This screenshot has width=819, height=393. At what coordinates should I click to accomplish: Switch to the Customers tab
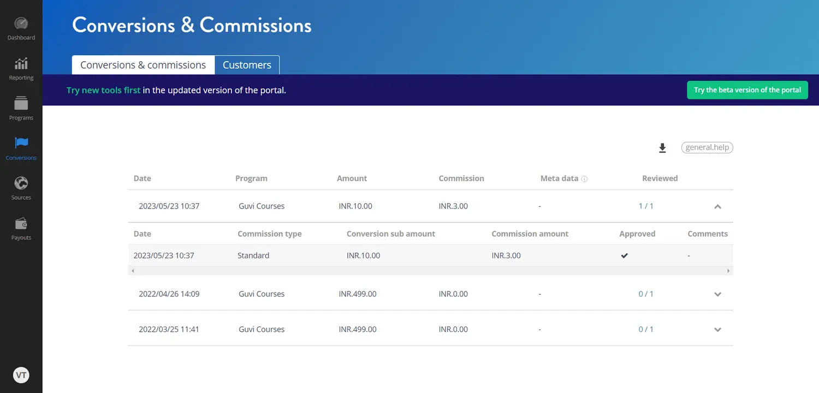pos(247,65)
